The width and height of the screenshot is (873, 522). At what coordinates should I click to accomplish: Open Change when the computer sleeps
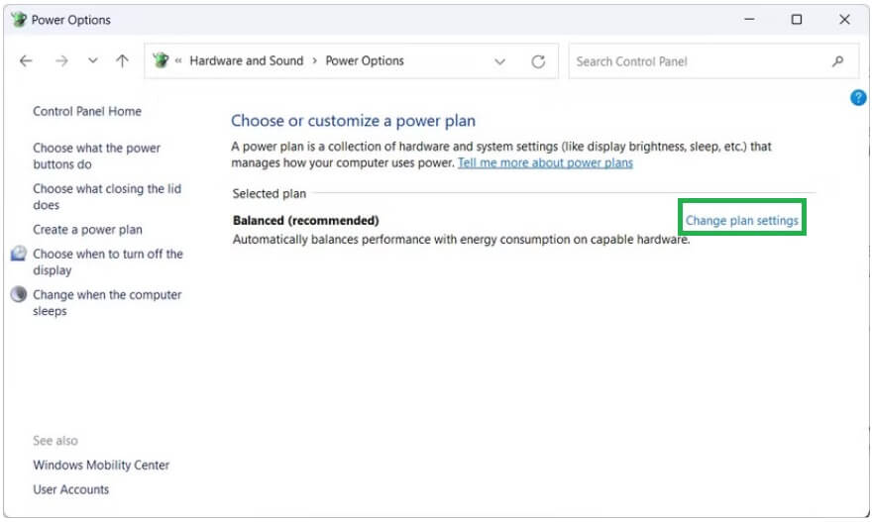click(x=107, y=302)
